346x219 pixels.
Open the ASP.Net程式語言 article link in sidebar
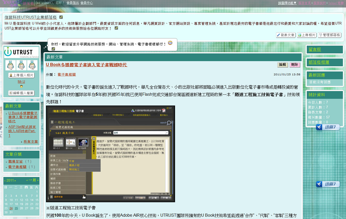22,131
